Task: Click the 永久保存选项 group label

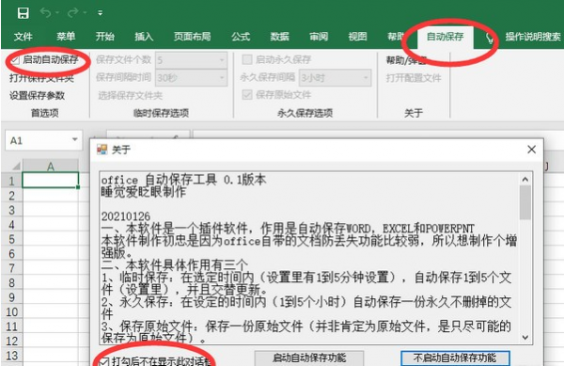Action: point(305,113)
